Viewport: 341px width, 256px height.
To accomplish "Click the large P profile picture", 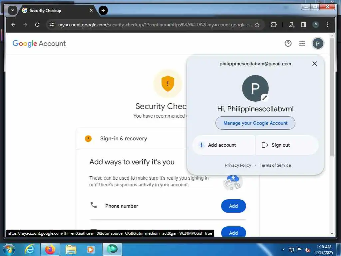I will point(255,88).
